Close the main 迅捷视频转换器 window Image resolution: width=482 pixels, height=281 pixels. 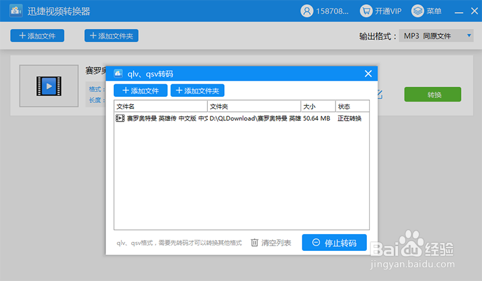click(474, 11)
